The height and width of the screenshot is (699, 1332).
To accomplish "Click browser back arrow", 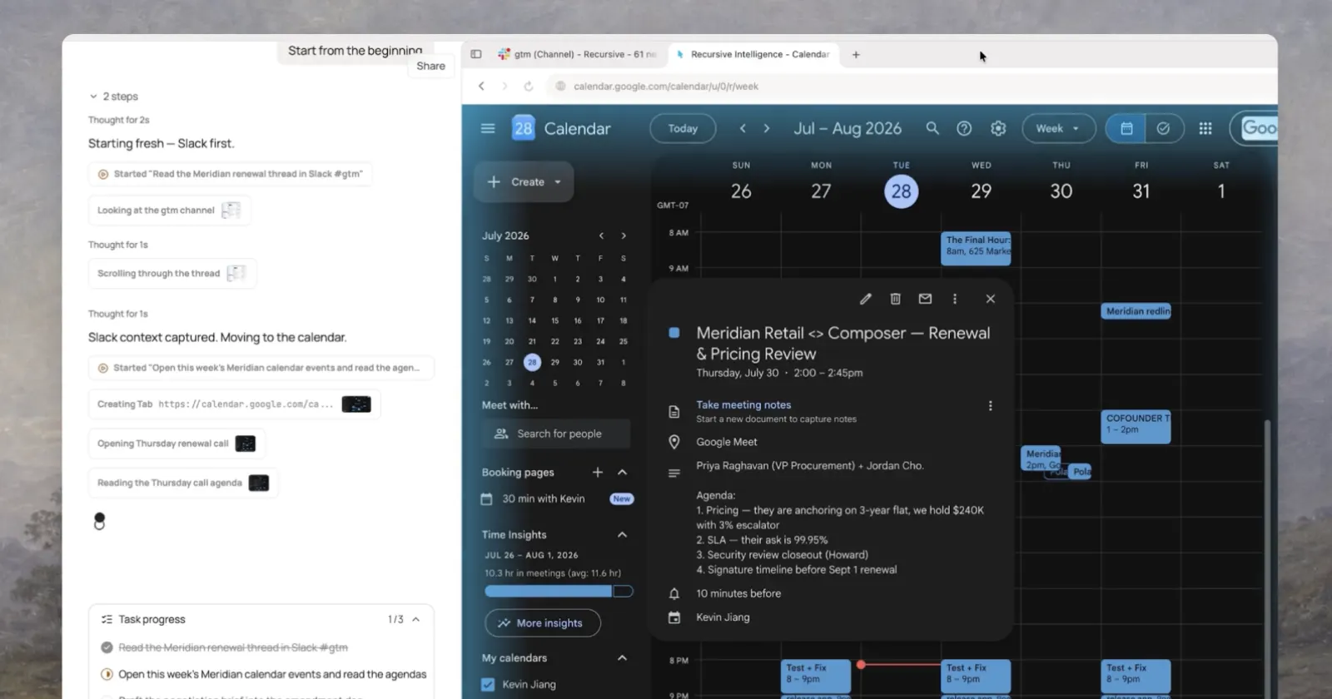I will point(481,86).
